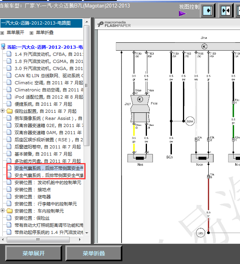Click the tree panel horizontal scrollbar thumb
The image size is (240, 264).
click(38, 239)
